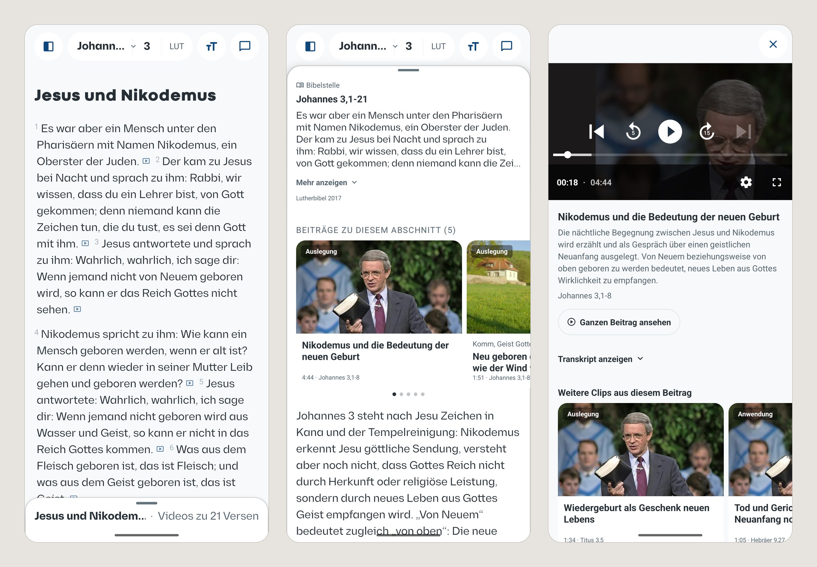The width and height of the screenshot is (817, 567).
Task: Open text size settings in left screen
Action: coord(211,46)
